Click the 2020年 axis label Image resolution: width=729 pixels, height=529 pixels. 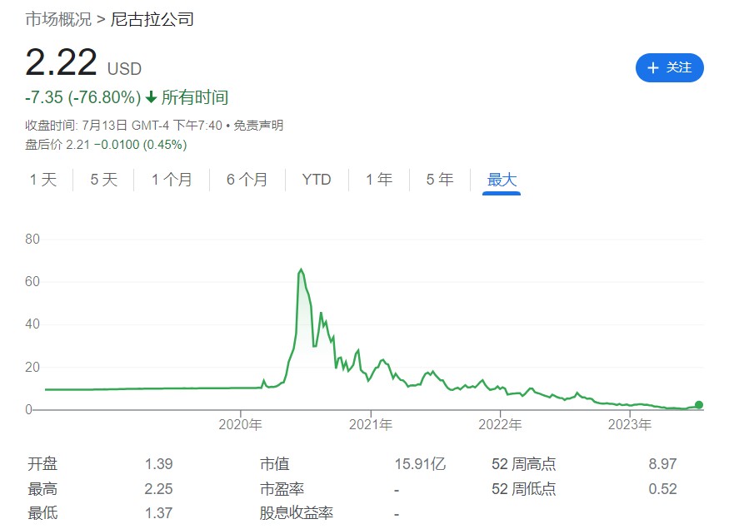coord(241,424)
